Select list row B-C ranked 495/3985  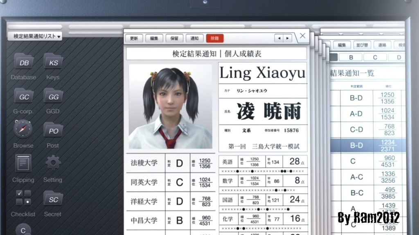tap(368, 193)
